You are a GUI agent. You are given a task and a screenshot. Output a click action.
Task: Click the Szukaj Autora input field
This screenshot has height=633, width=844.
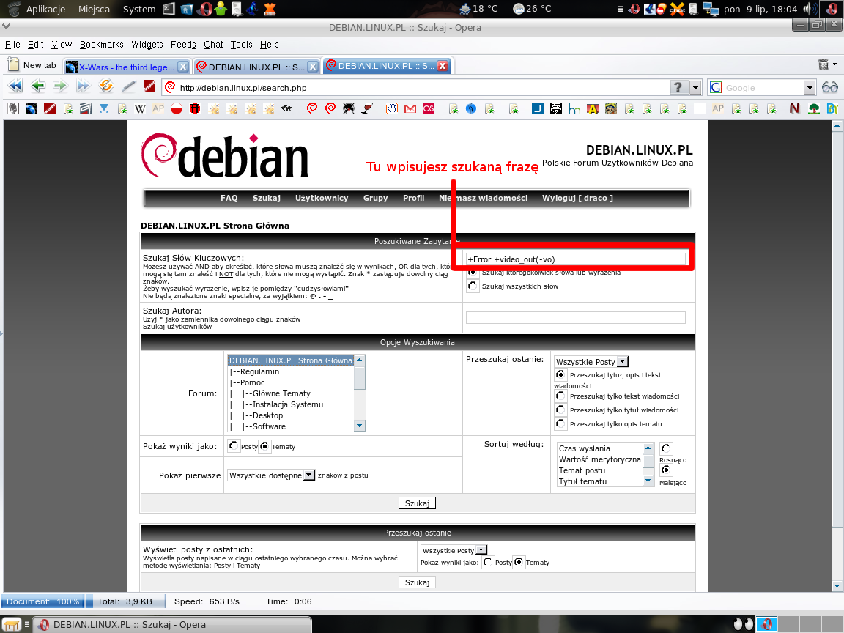pos(575,317)
